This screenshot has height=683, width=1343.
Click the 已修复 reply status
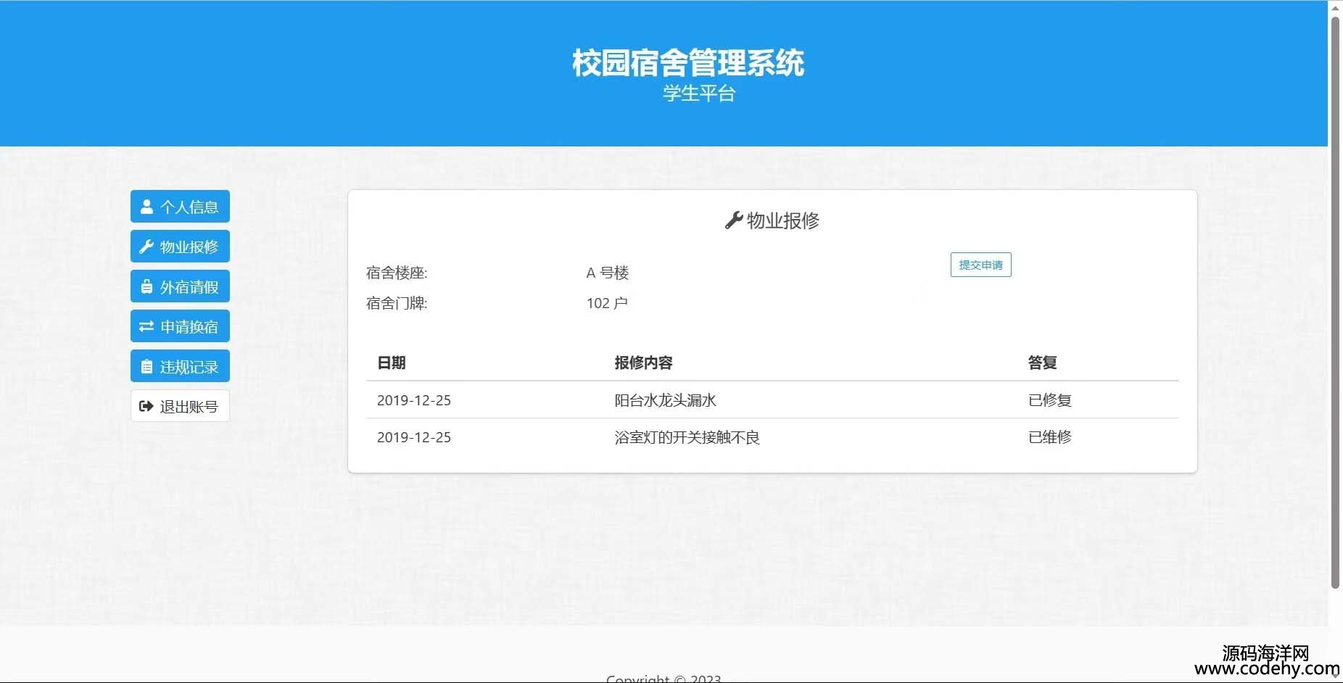(x=1049, y=400)
